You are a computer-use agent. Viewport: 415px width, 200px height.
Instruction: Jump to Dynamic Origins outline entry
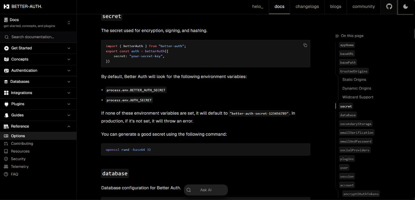(357, 89)
